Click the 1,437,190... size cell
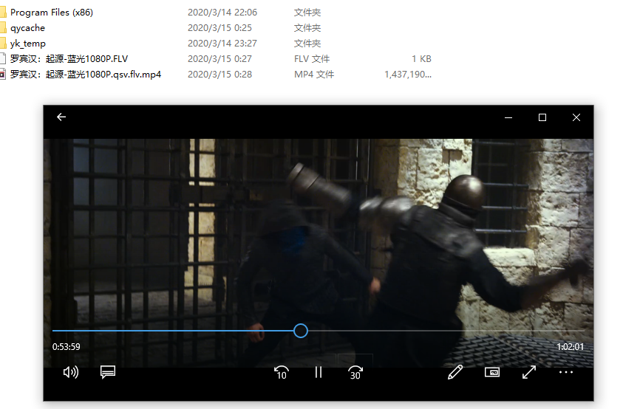Image resolution: width=623 pixels, height=409 pixels. pos(408,75)
